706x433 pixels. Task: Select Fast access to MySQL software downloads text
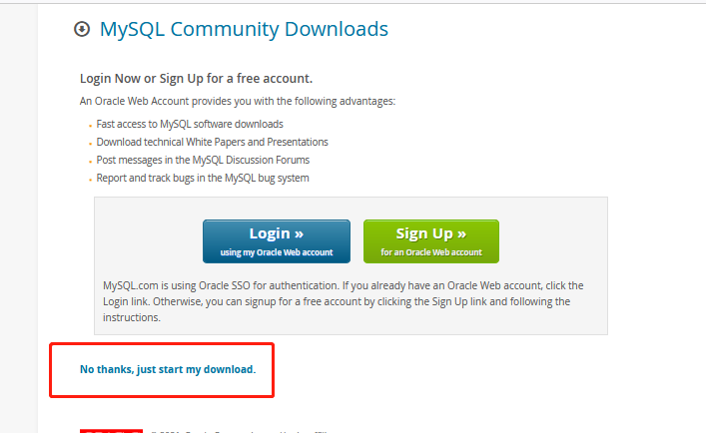[190, 124]
